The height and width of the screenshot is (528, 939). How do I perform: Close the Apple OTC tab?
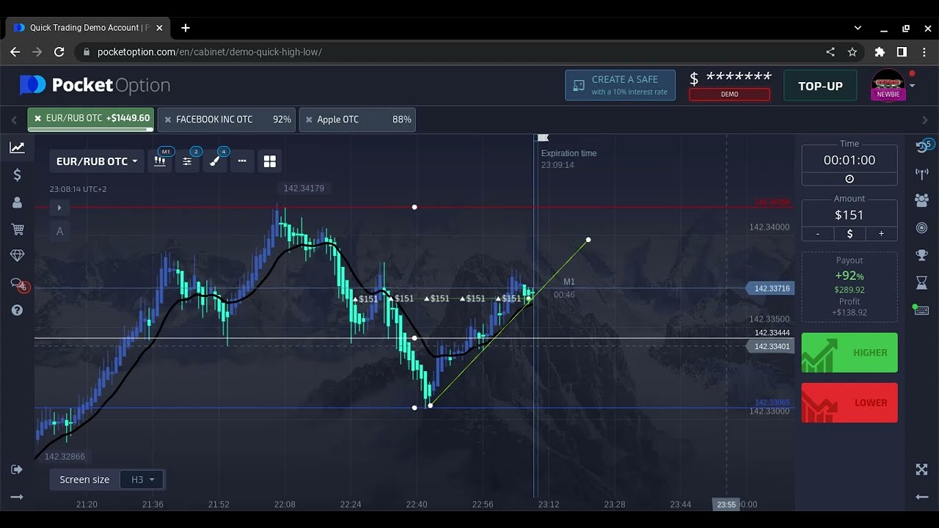pos(309,120)
